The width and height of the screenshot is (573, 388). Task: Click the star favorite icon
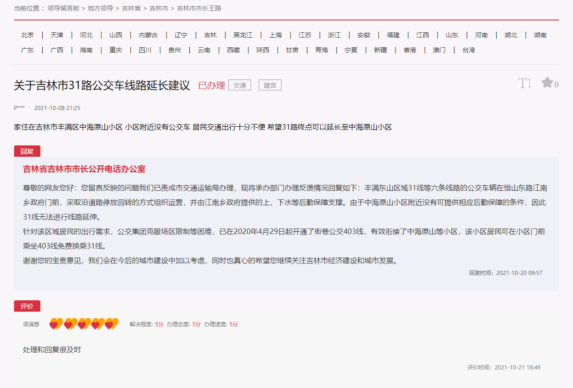(547, 83)
